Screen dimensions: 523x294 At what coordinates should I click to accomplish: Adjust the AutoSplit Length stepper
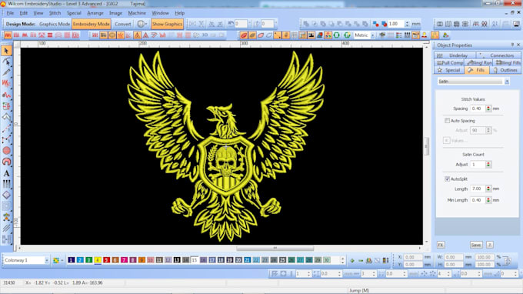[488, 189]
